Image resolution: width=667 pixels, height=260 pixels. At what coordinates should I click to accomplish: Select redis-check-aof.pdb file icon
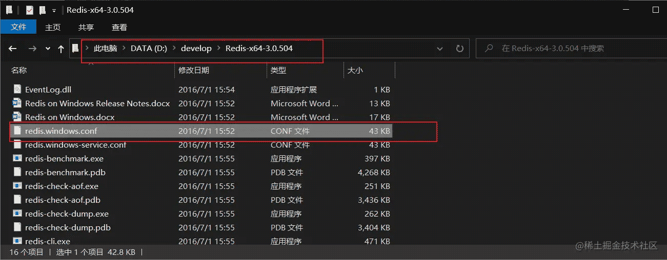(x=17, y=200)
